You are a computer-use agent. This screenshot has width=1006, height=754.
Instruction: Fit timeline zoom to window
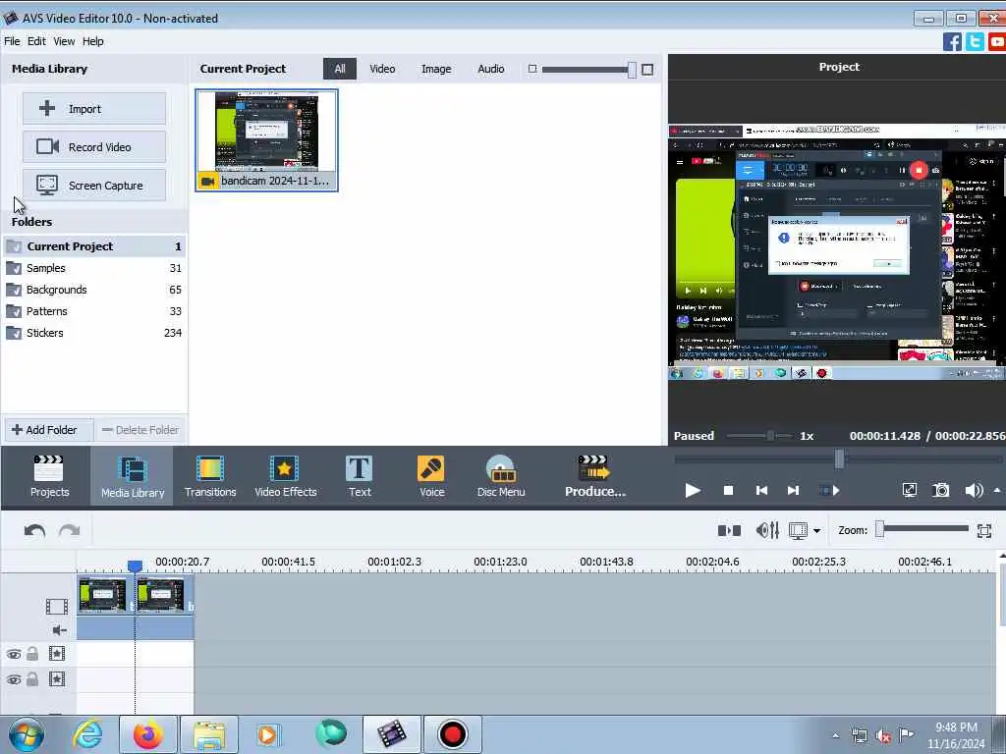[984, 531]
